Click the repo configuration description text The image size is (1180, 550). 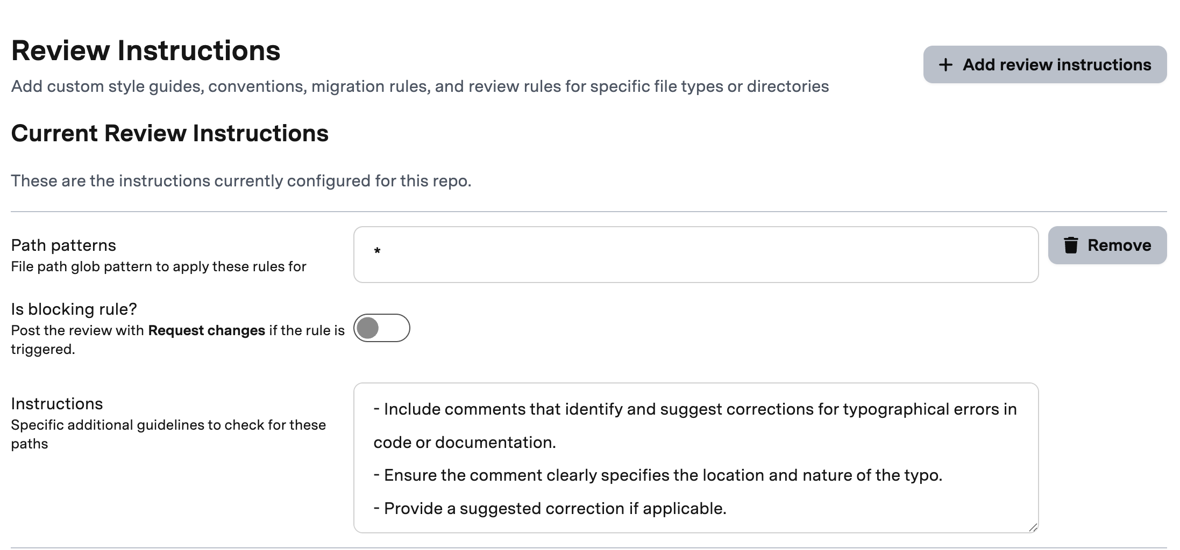point(240,181)
